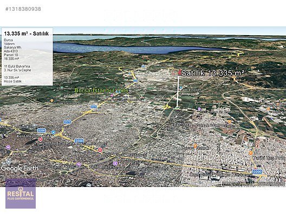Viewport: 286px width, 214px height.
Task: Click the Bursa-İstanbul Yolu green label
Action: pos(101,90)
